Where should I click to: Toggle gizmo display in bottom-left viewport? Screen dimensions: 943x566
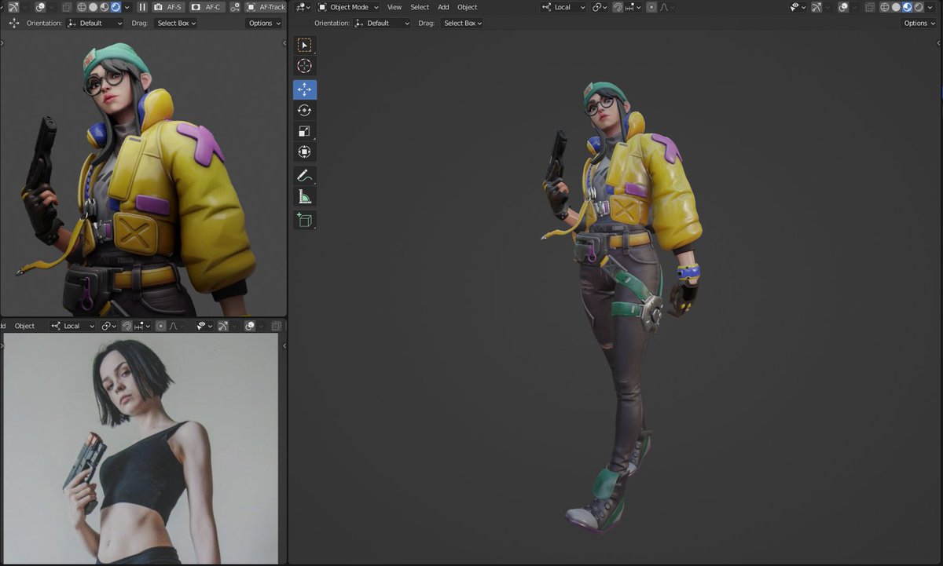(222, 326)
